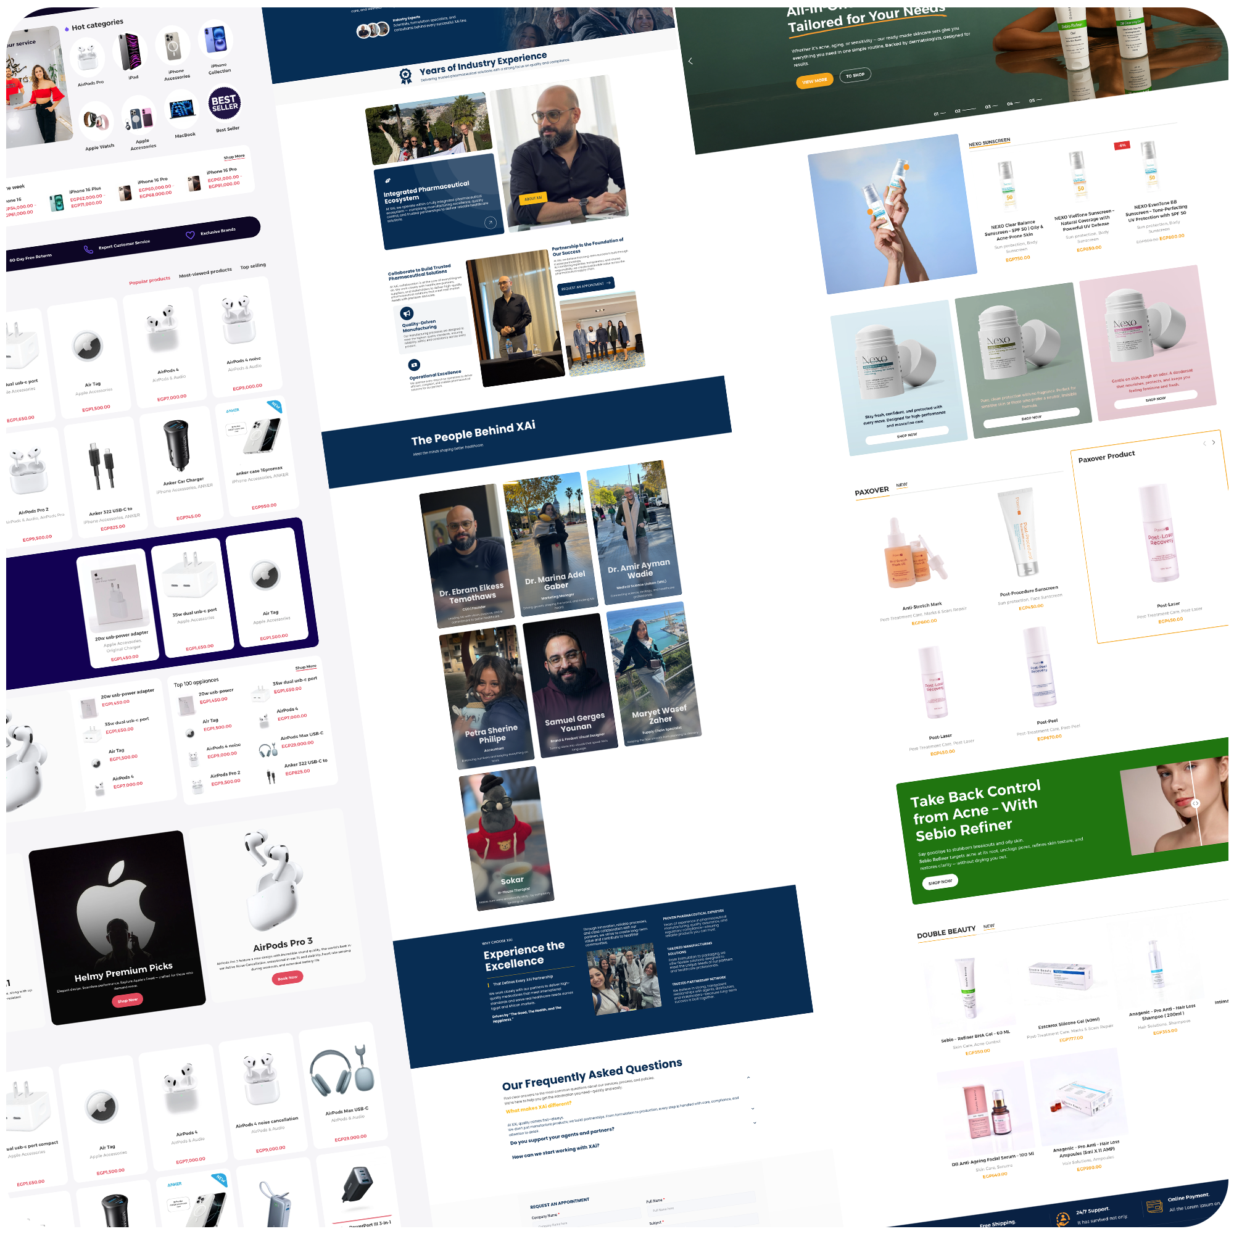The width and height of the screenshot is (1234, 1234).
Task: Switch to Top selling tab
Action: click(x=253, y=266)
